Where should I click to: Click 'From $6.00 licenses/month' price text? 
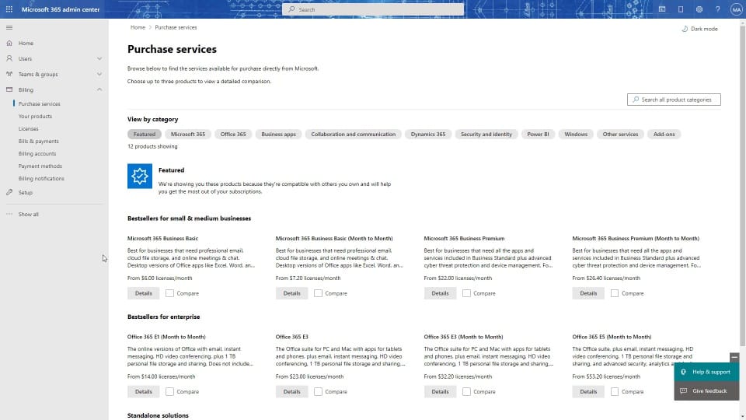point(160,278)
